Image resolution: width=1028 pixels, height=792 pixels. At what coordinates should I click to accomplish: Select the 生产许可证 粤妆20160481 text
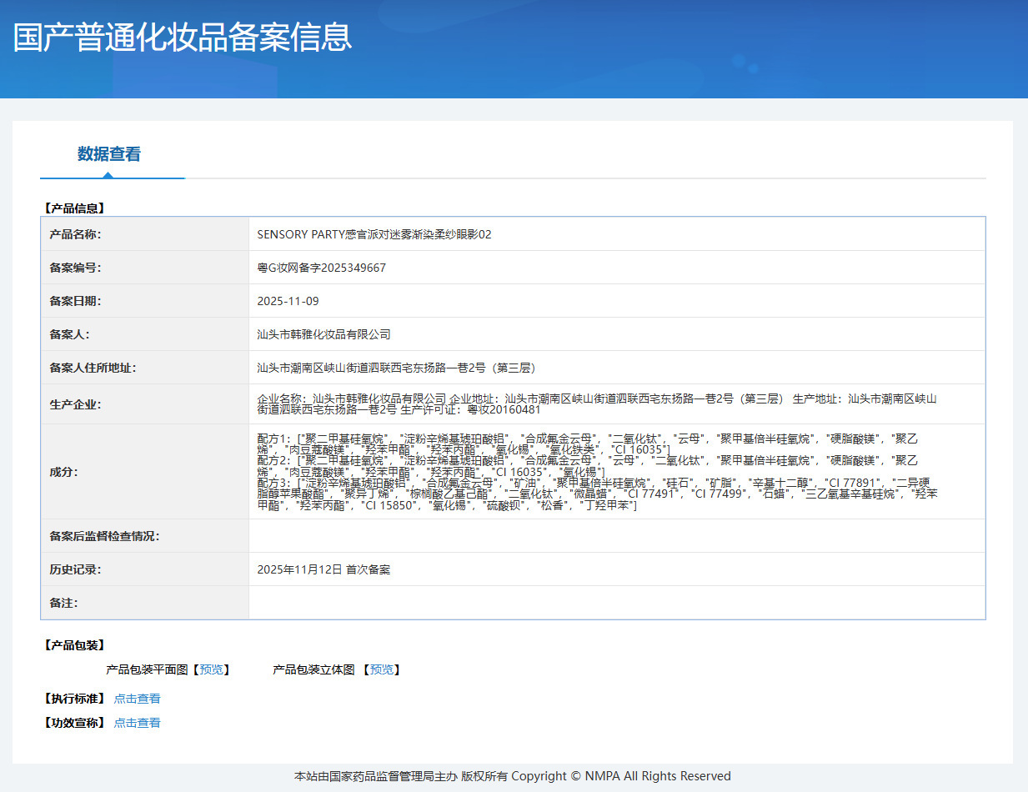(470, 409)
